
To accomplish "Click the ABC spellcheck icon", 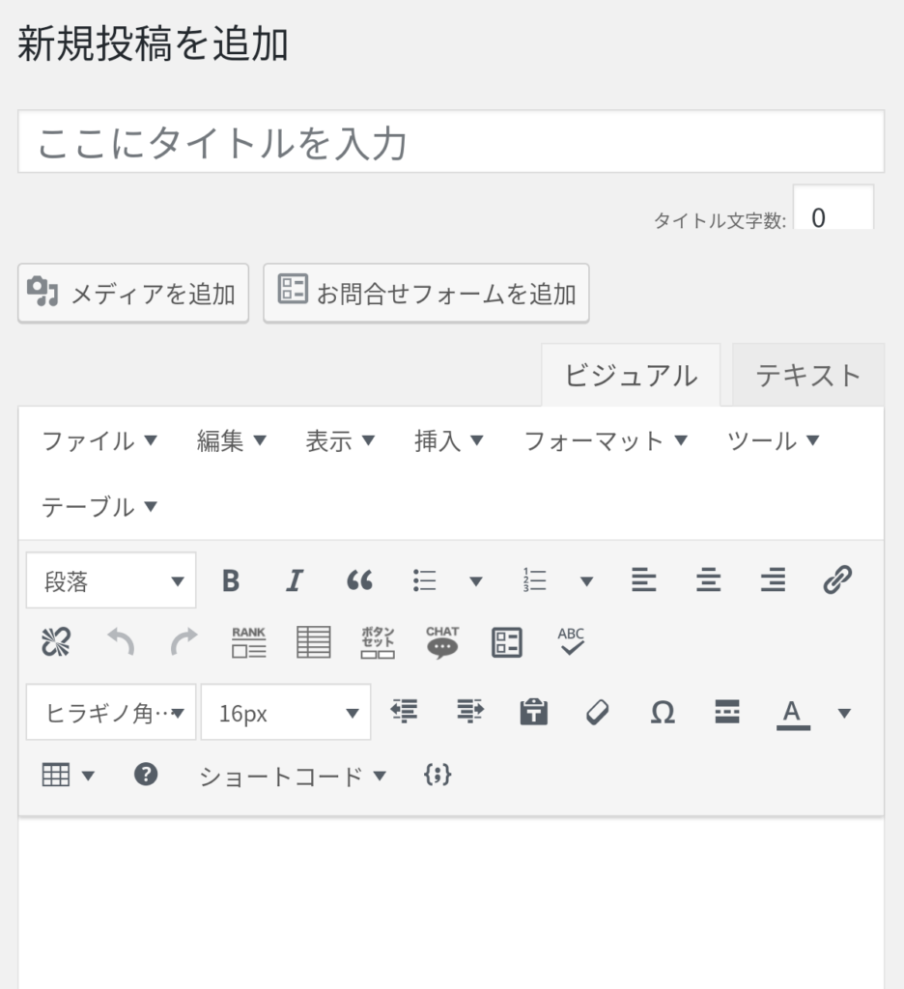I will (x=572, y=642).
